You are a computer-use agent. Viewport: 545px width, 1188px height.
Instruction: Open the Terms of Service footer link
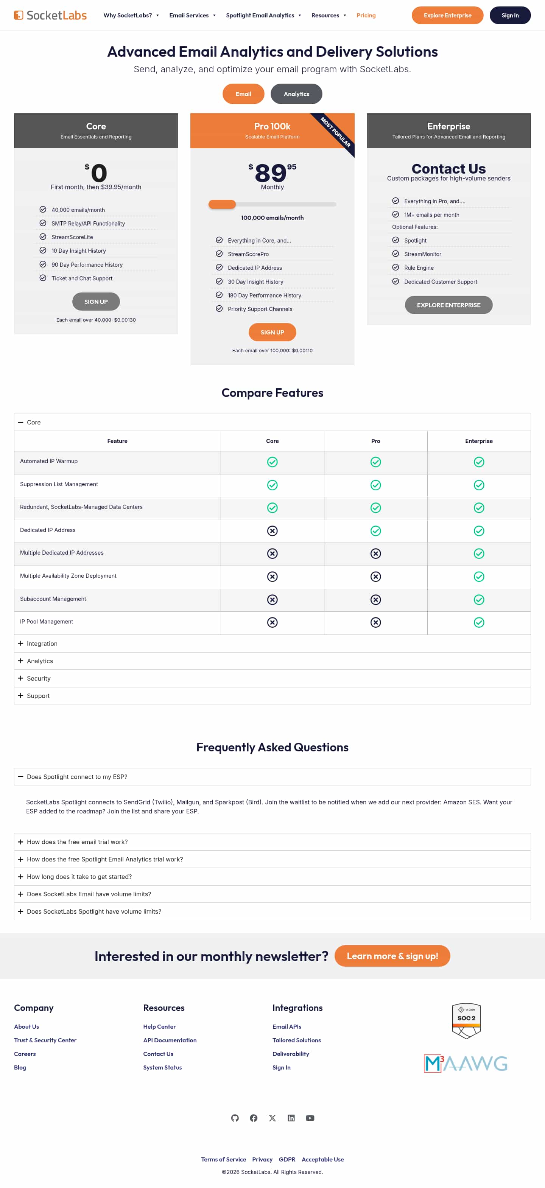(223, 1159)
